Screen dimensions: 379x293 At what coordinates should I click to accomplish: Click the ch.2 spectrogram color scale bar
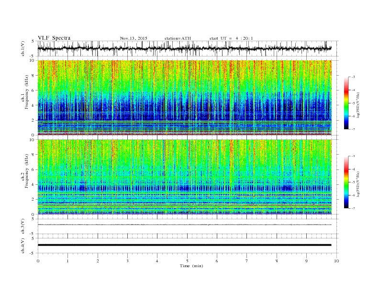pos(346,182)
